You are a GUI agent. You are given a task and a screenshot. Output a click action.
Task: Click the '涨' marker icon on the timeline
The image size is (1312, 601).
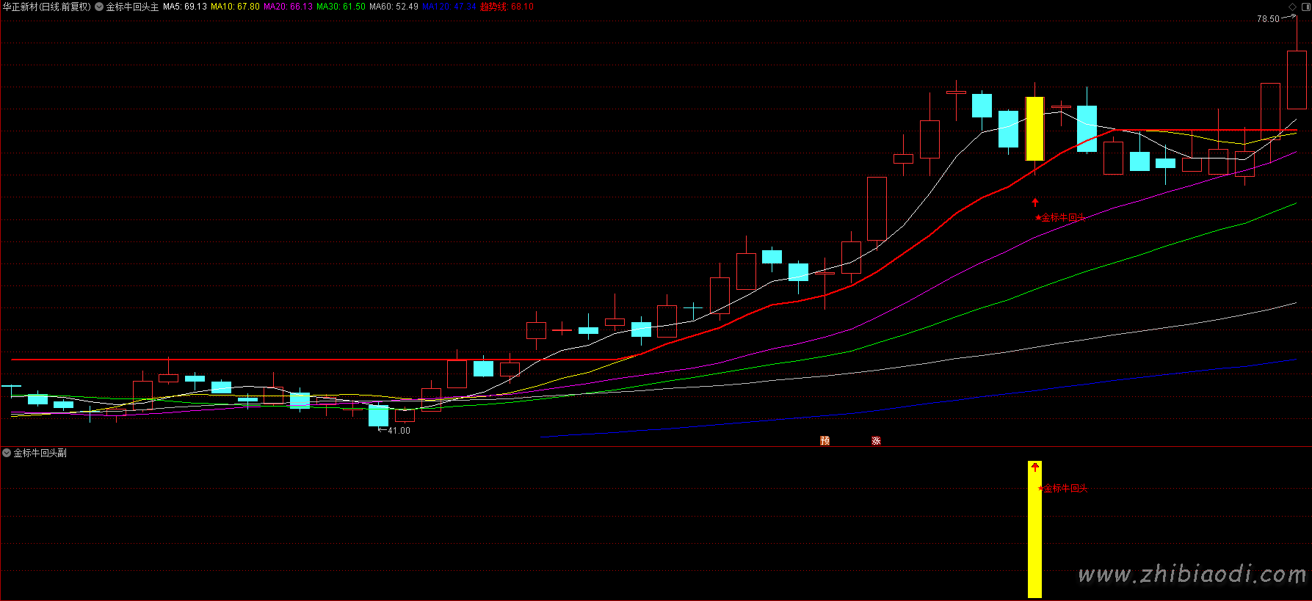(876, 440)
